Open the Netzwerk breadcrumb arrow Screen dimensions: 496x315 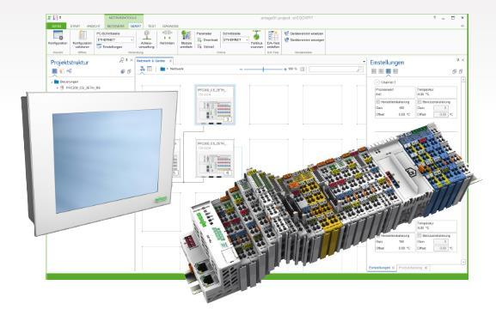tap(168, 69)
